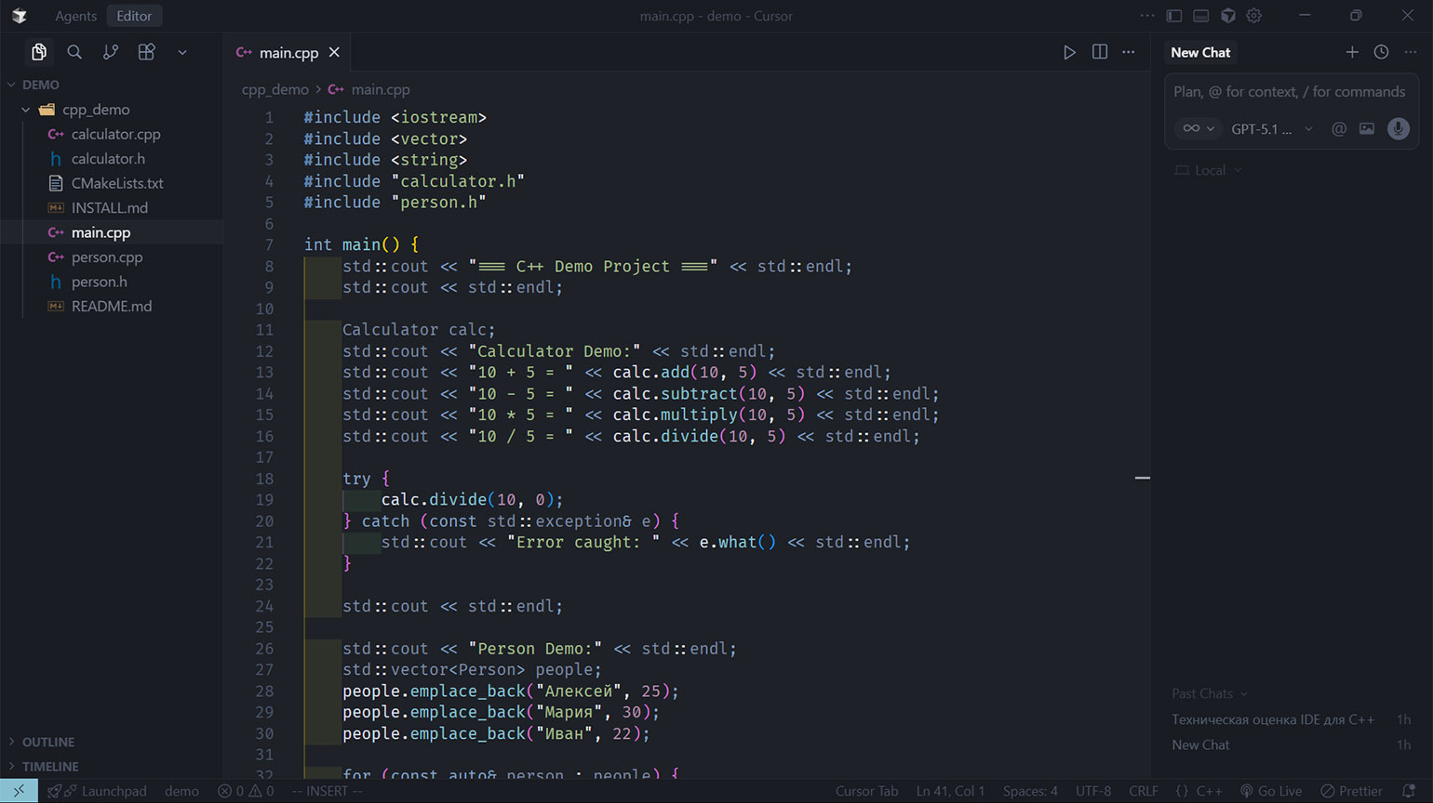Open past chat Техническая оценка IDE
The height and width of the screenshot is (803, 1433).
pyautogui.click(x=1272, y=719)
